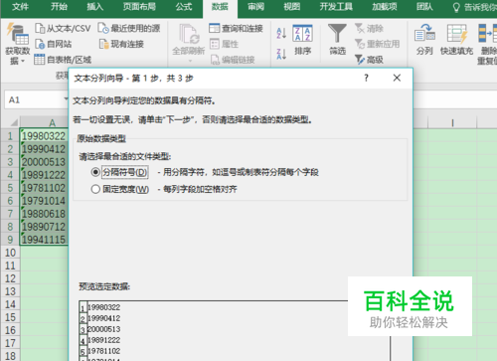Image resolution: width=497 pixels, height=361 pixels.
Task: Sort descending with Z-A icon
Action: (281, 54)
